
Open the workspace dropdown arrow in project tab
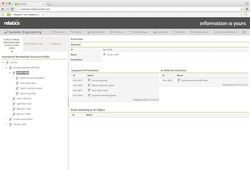coord(12,15)
